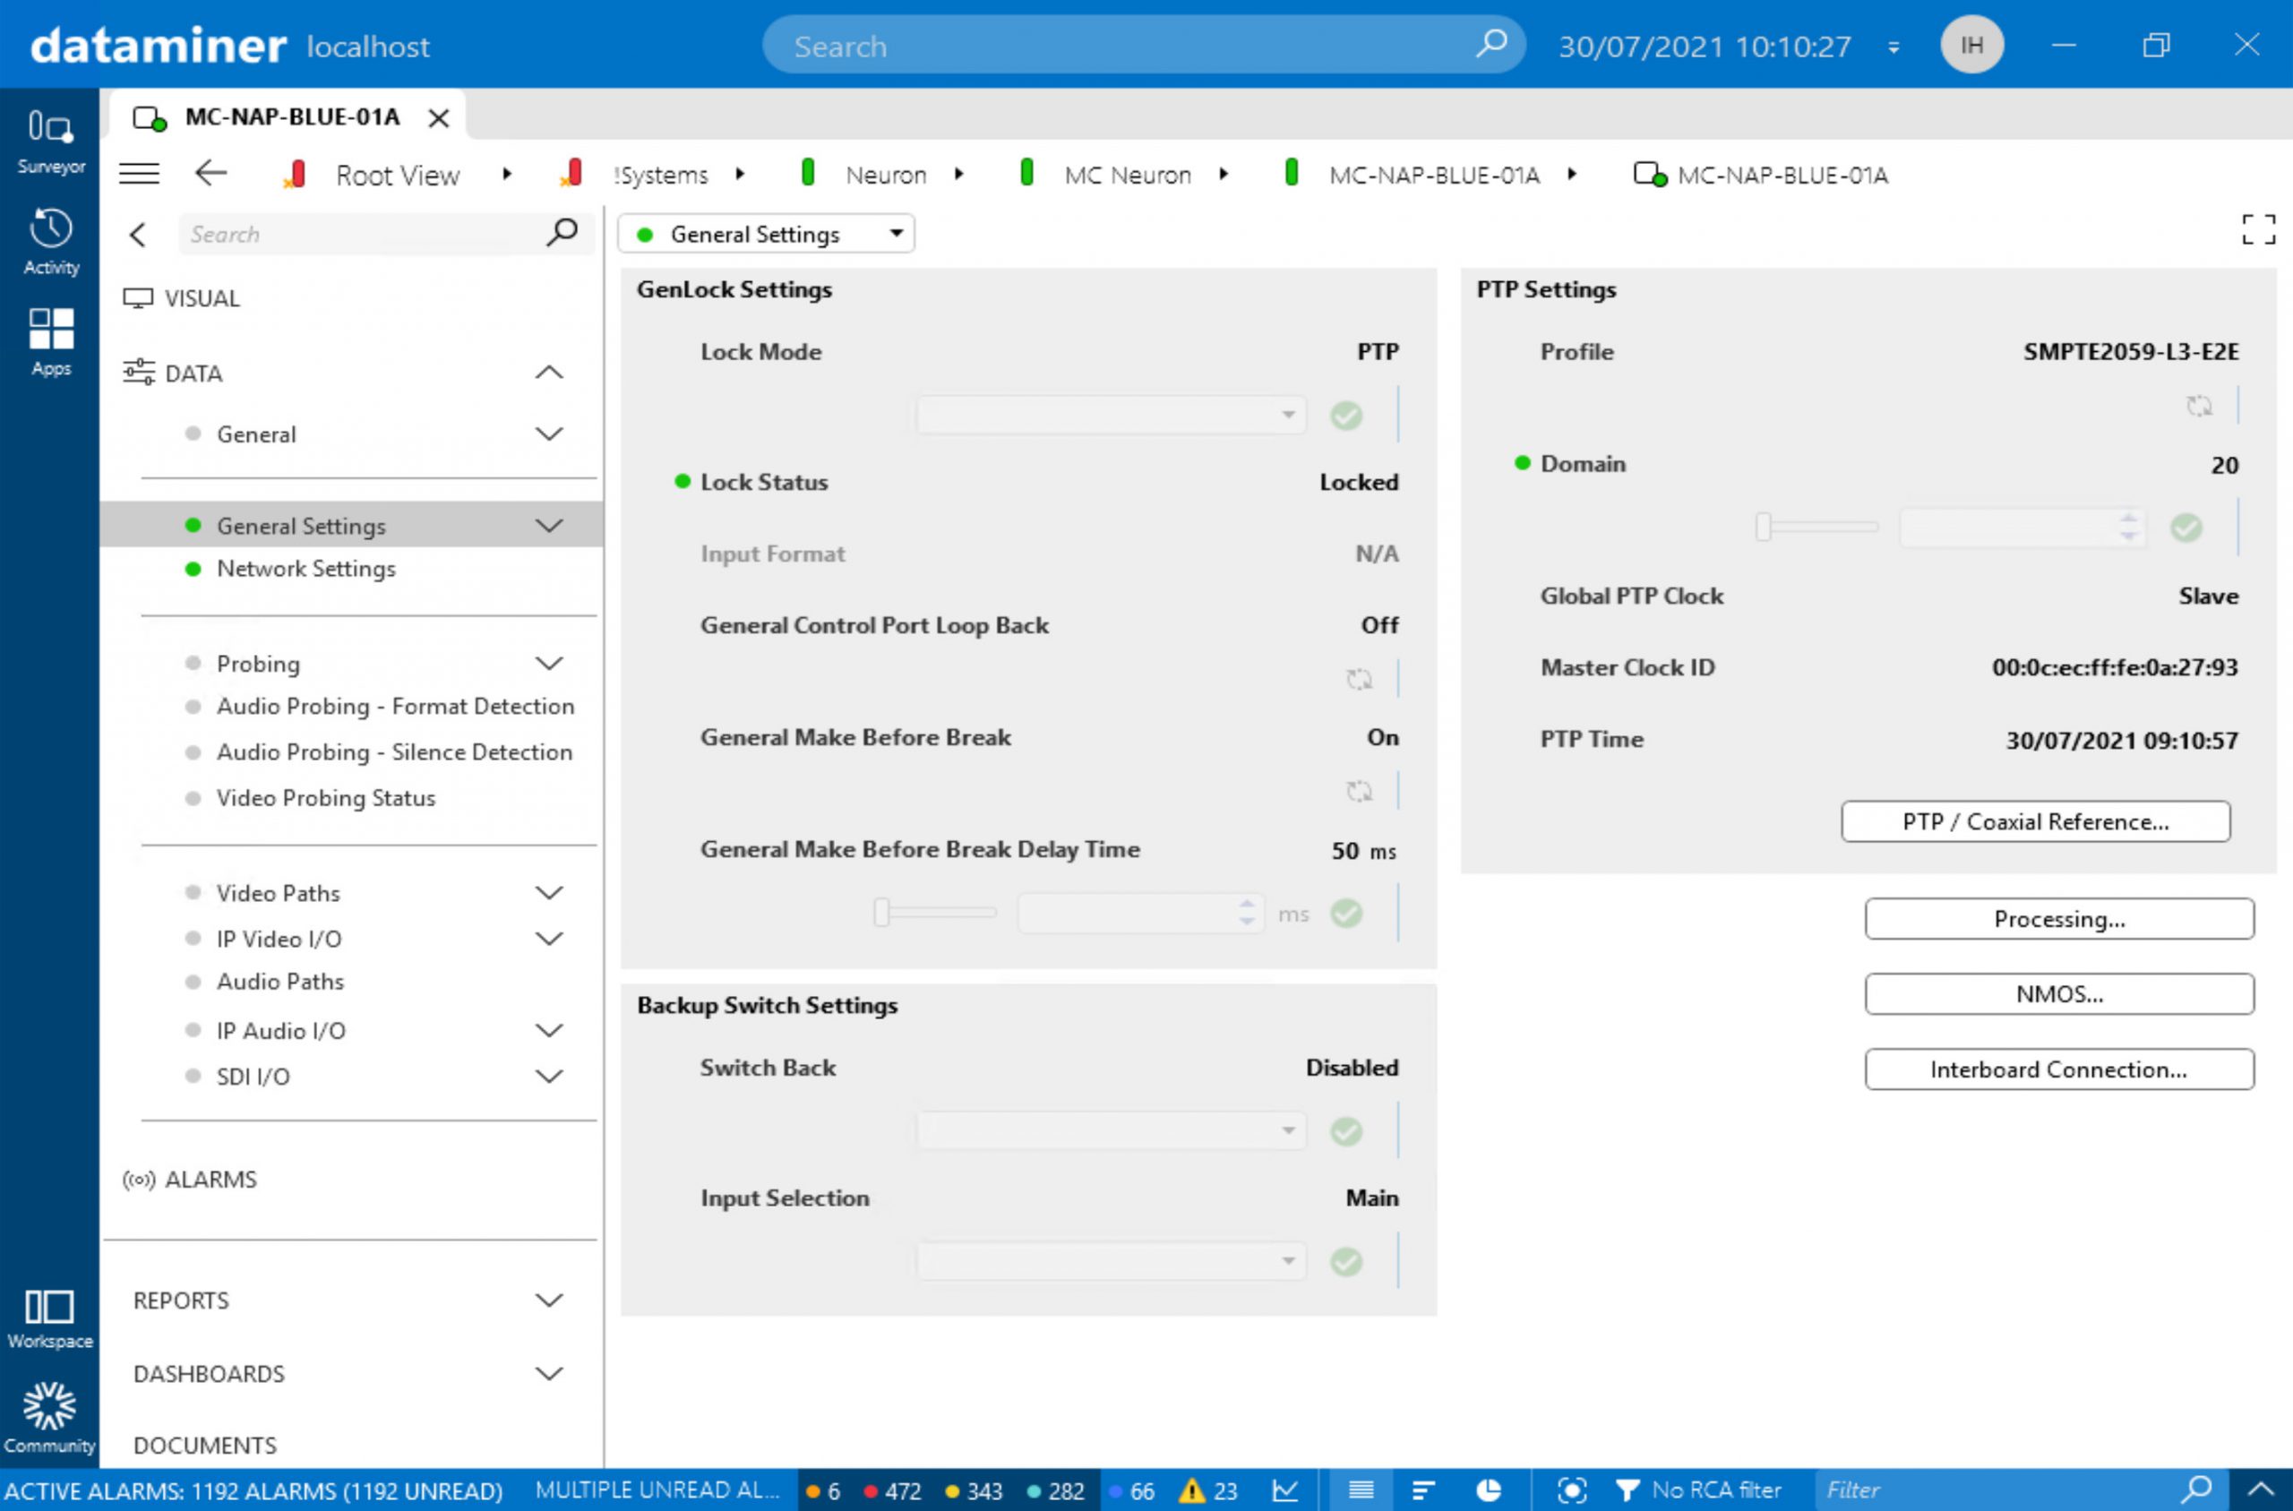Select Network Settings in the tree
This screenshot has height=1511, width=2293.
305,568
